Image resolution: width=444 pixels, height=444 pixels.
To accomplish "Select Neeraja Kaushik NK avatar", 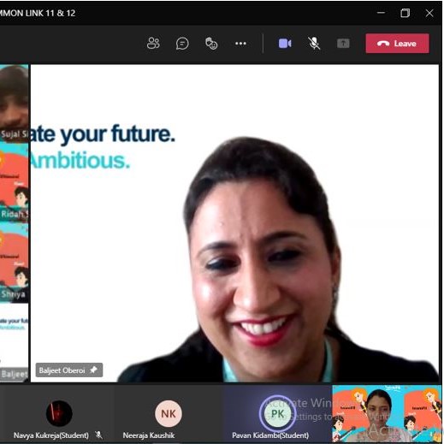I will [x=169, y=413].
